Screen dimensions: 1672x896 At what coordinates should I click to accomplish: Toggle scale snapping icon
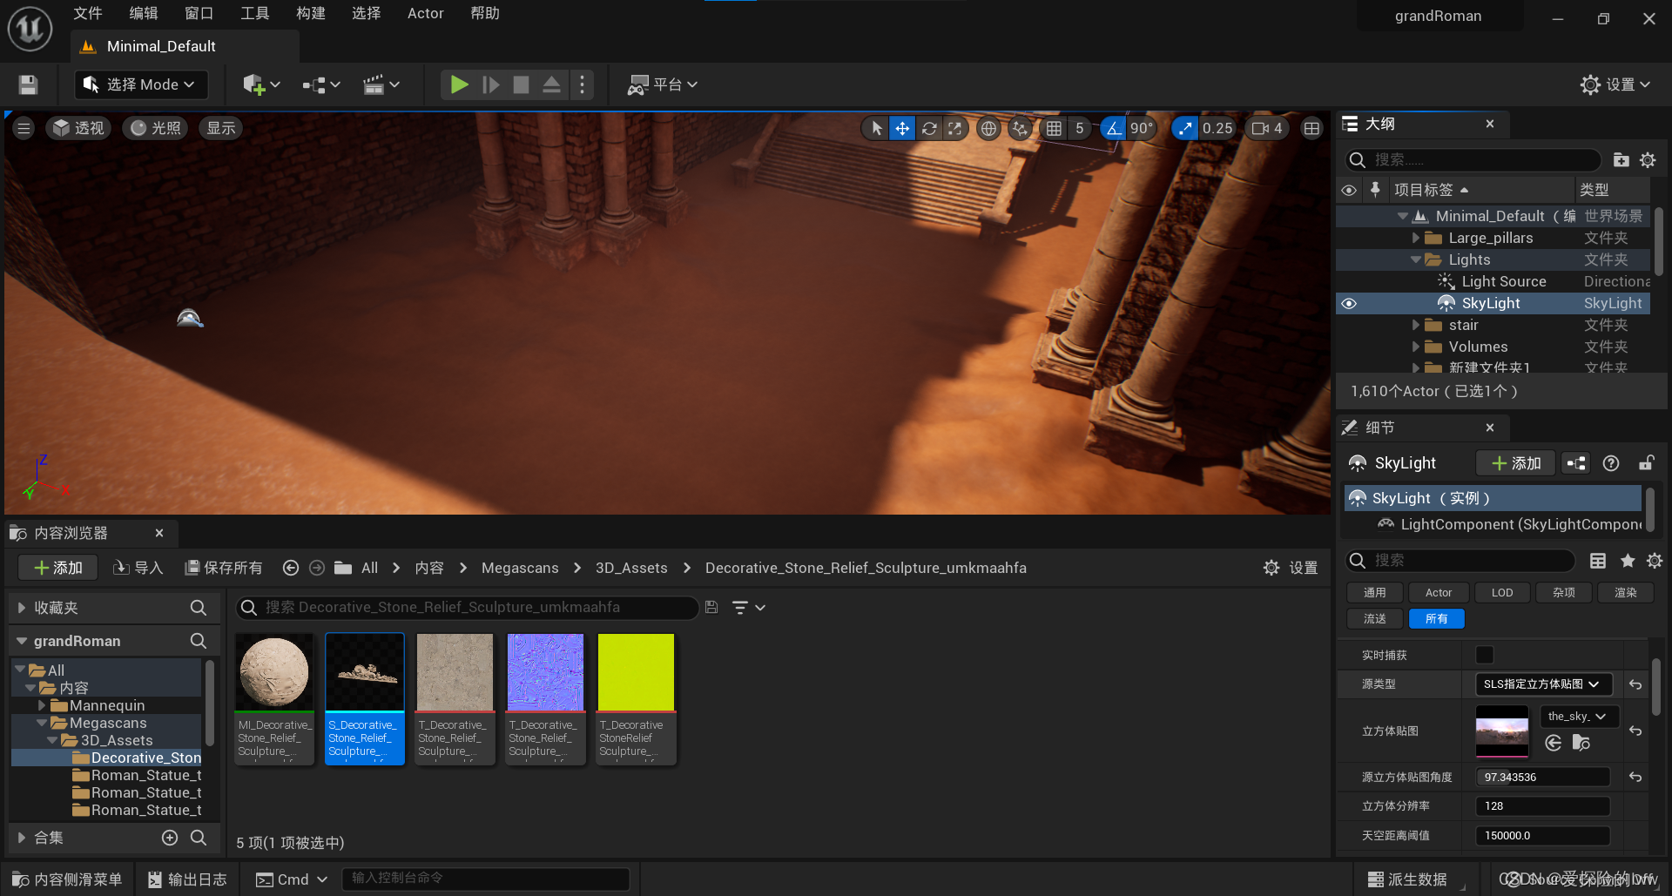click(1184, 129)
